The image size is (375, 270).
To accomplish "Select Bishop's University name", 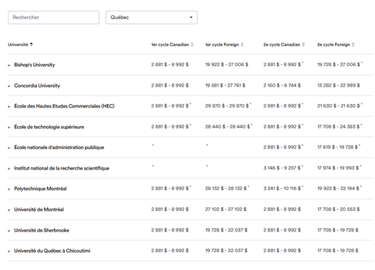I will click(34, 65).
